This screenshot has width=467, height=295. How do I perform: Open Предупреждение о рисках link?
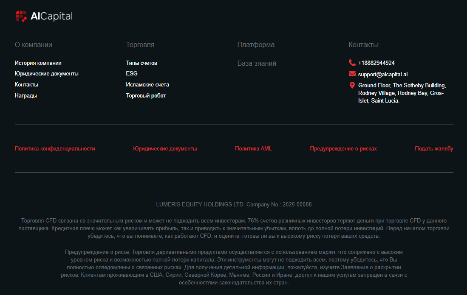point(343,149)
